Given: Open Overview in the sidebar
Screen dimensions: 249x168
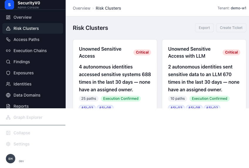Looking at the screenshot, I should (x=33, y=17).
